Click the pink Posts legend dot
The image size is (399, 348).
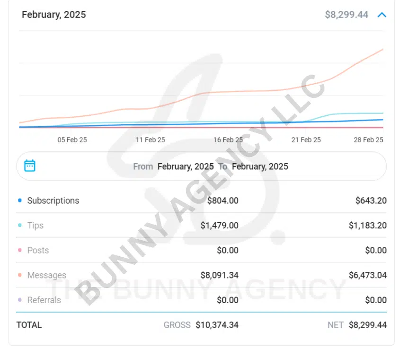pyautogui.click(x=19, y=250)
